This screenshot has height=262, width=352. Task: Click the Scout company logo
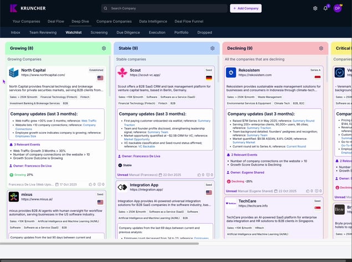(x=122, y=73)
